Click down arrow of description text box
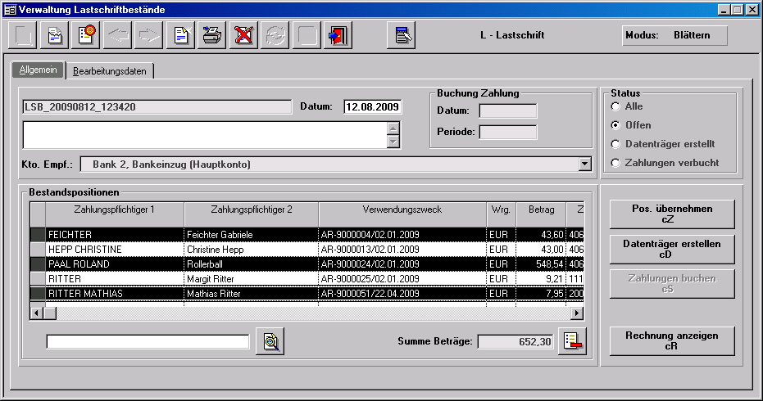This screenshot has width=763, height=401. tap(393, 142)
